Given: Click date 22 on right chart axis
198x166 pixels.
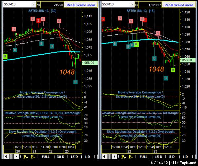Looking at the screenshot, I should (129, 151).
